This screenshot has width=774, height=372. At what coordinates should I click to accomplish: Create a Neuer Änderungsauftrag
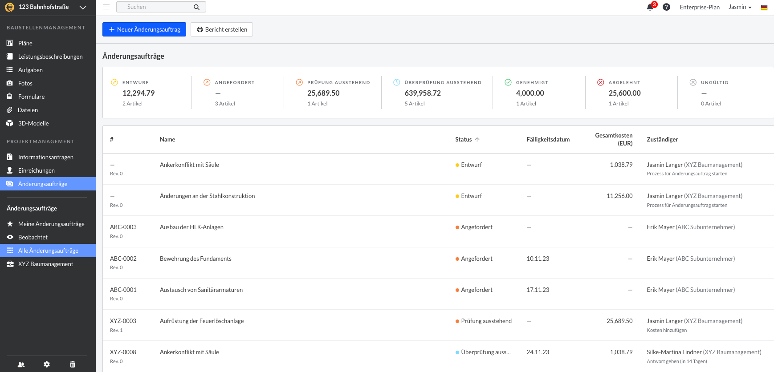click(x=144, y=29)
